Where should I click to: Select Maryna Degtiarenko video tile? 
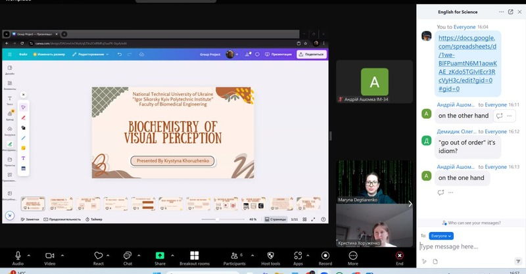[x=374, y=182]
